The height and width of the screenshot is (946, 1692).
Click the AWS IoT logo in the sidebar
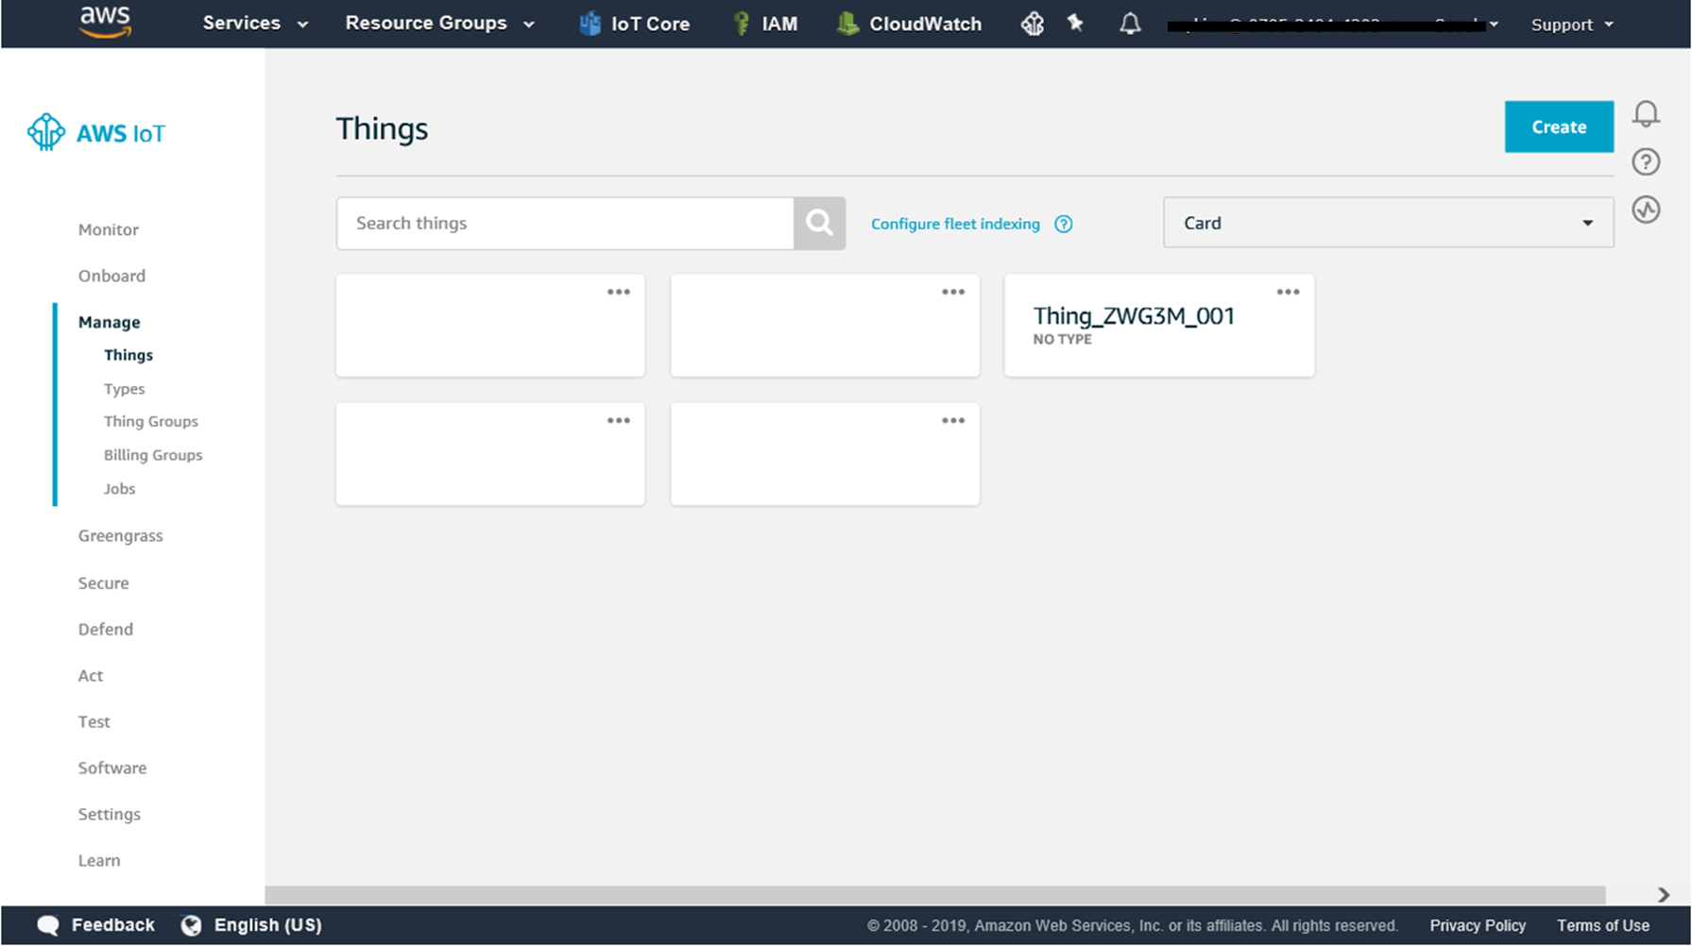[x=95, y=132]
